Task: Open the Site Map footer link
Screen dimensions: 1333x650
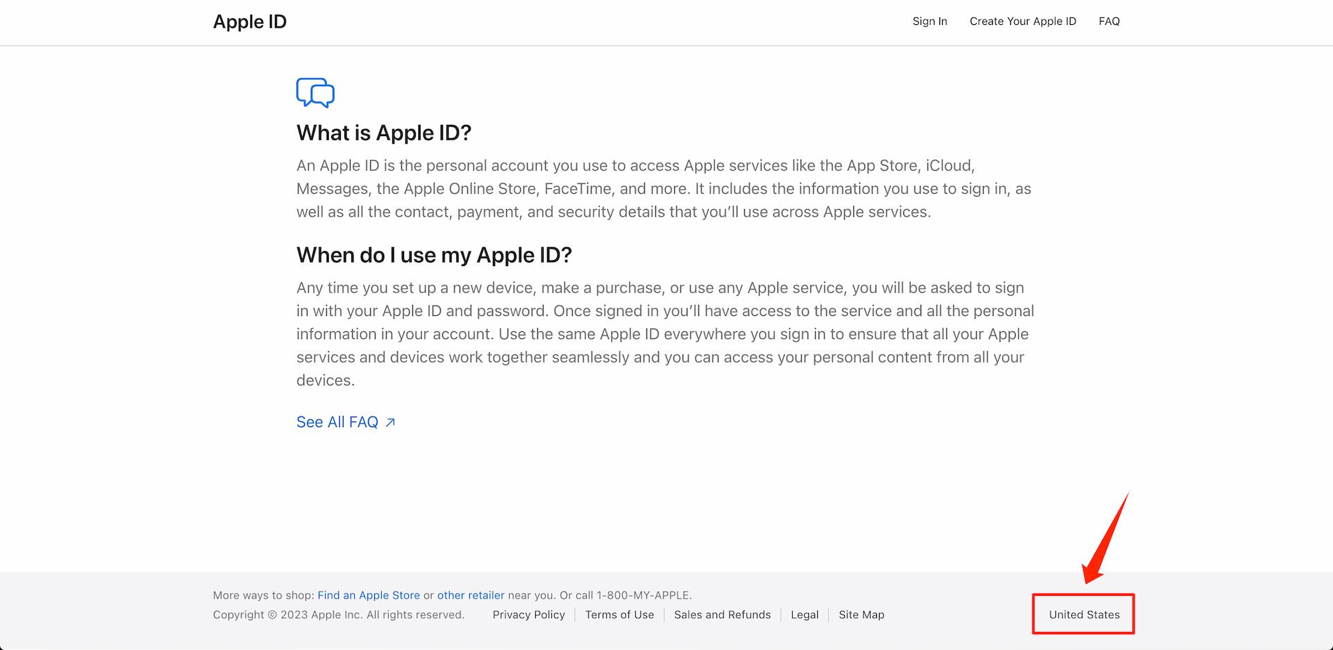Action: 862,615
